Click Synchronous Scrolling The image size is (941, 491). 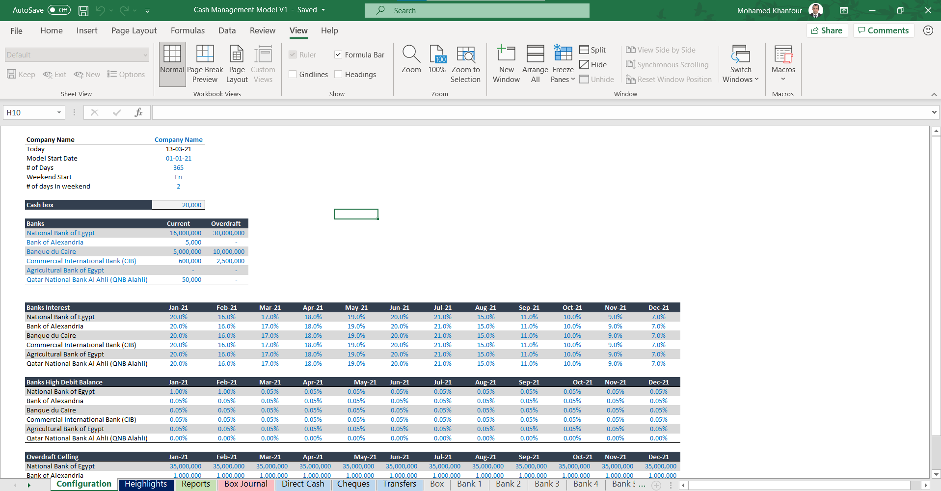667,64
